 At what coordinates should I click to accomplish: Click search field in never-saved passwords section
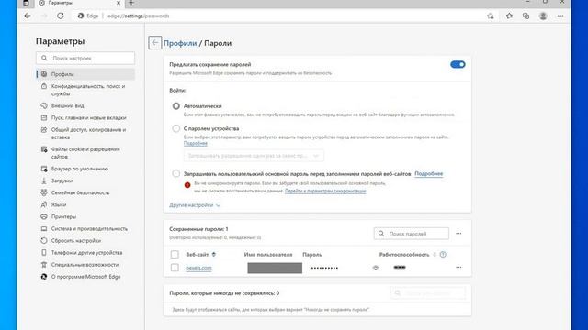tap(428, 293)
